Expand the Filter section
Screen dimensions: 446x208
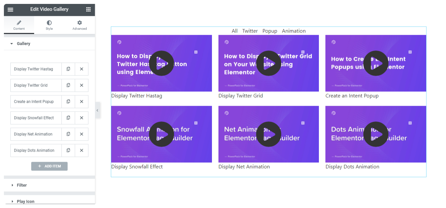(22, 185)
